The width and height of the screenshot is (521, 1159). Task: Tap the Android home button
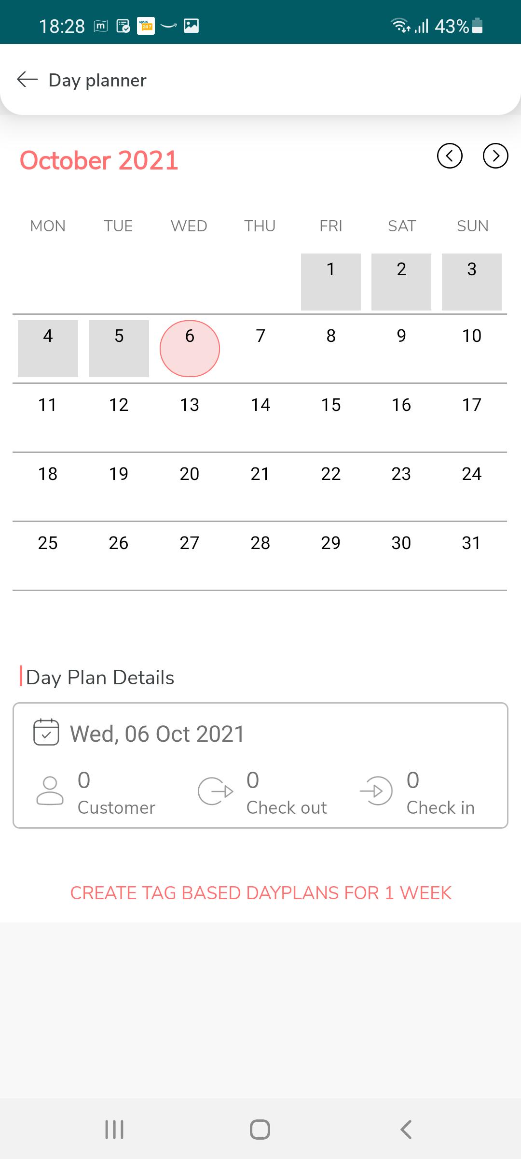pyautogui.click(x=260, y=1130)
